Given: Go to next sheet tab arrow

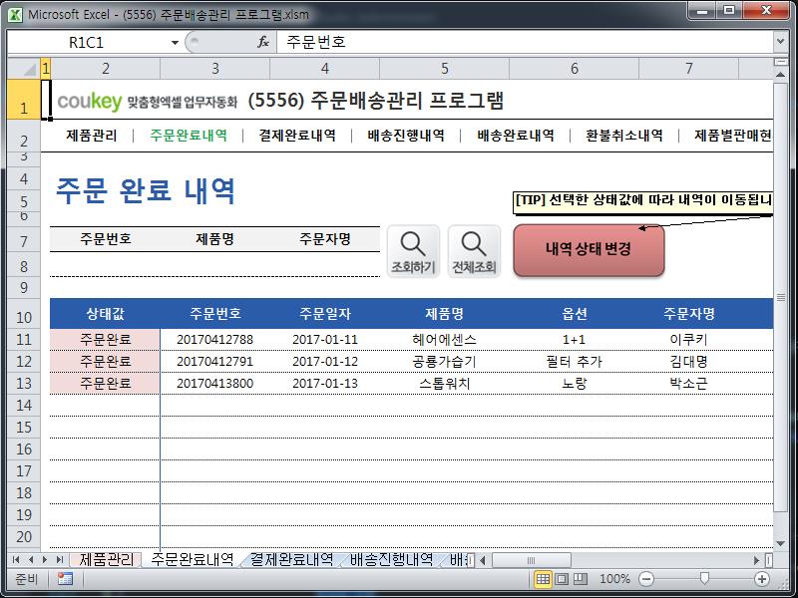Looking at the screenshot, I should point(45,560).
